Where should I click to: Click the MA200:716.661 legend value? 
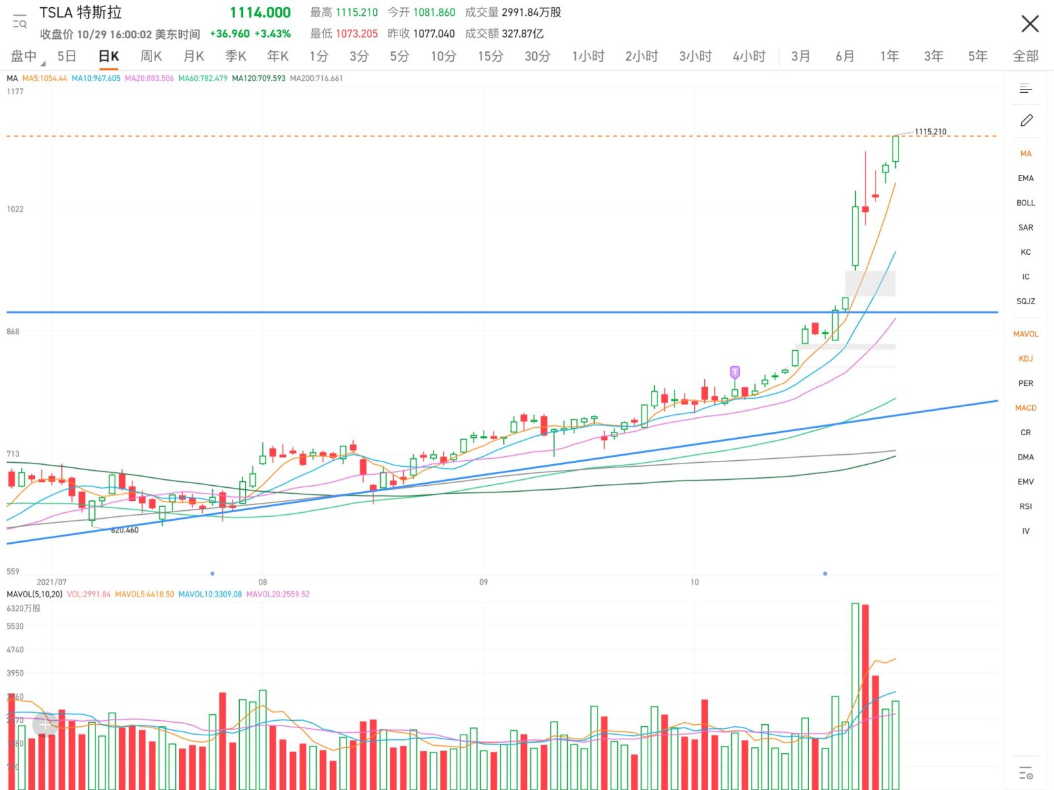316,78
